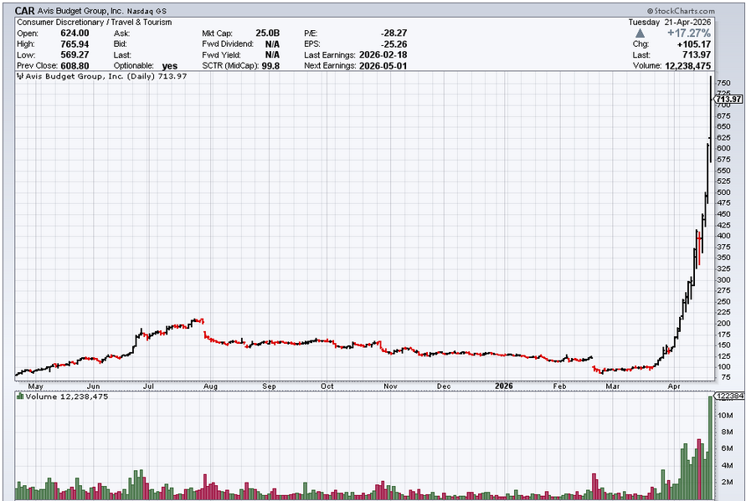This screenshot has height=501, width=746.
Task: Click the Mar date axis label
Action: [x=612, y=386]
